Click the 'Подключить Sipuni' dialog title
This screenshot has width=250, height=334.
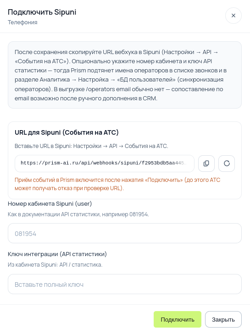coord(42,12)
